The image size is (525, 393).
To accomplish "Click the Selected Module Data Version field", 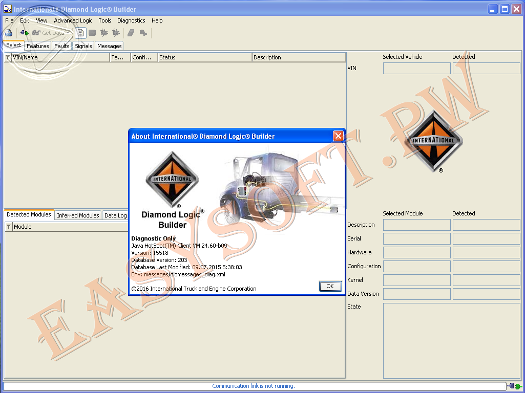I will [417, 294].
